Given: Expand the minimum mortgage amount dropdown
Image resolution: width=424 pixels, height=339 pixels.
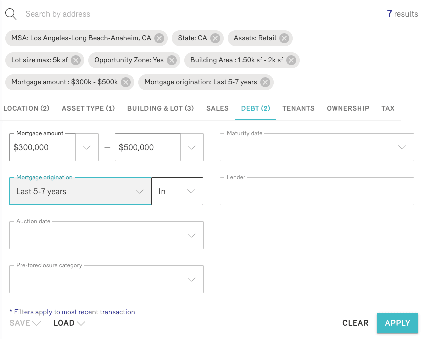Looking at the screenshot, I should point(87,147).
